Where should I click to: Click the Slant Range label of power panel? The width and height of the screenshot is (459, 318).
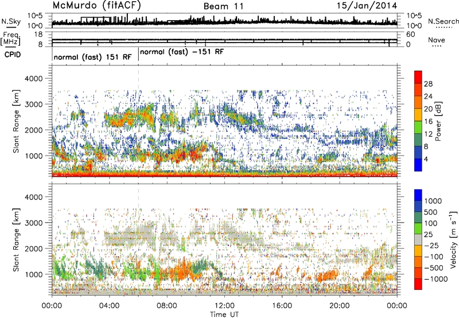(16, 121)
